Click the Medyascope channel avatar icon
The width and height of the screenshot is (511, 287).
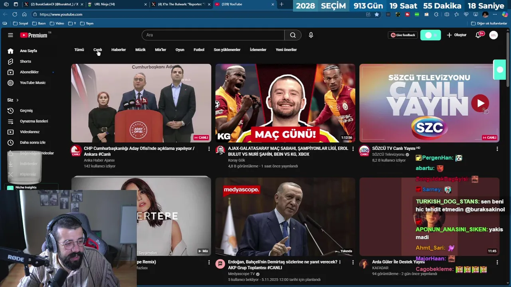220,264
